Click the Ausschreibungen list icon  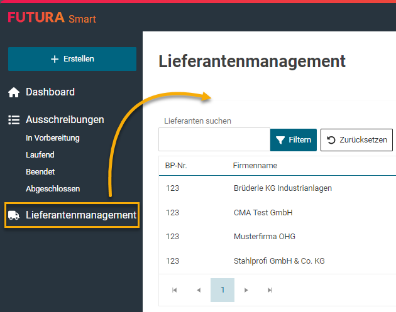pos(14,120)
